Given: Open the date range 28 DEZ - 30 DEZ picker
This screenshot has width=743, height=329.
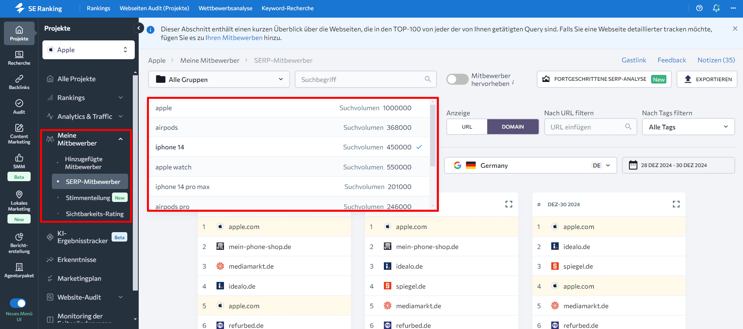Looking at the screenshot, I should coord(679,165).
